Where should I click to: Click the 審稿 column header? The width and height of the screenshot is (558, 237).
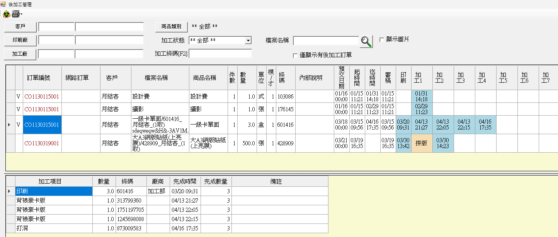click(388, 78)
